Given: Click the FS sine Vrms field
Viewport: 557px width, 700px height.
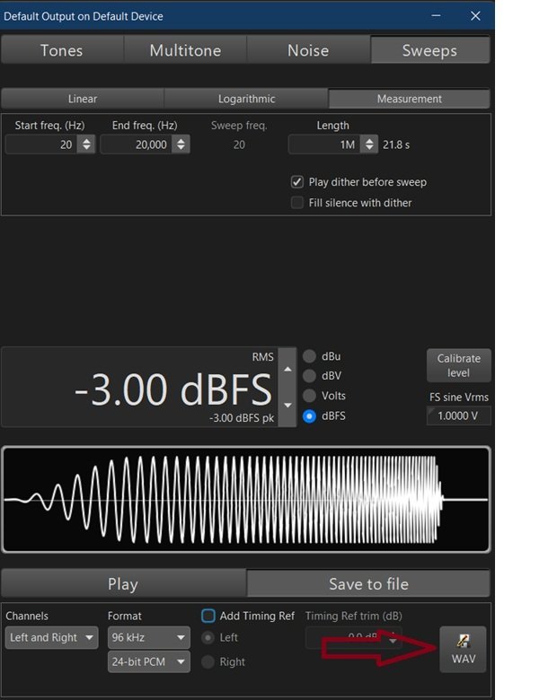Looking at the screenshot, I should tap(458, 416).
